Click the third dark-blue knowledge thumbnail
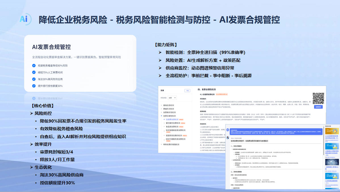The height and width of the screenshot is (192, 340). click(332, 162)
